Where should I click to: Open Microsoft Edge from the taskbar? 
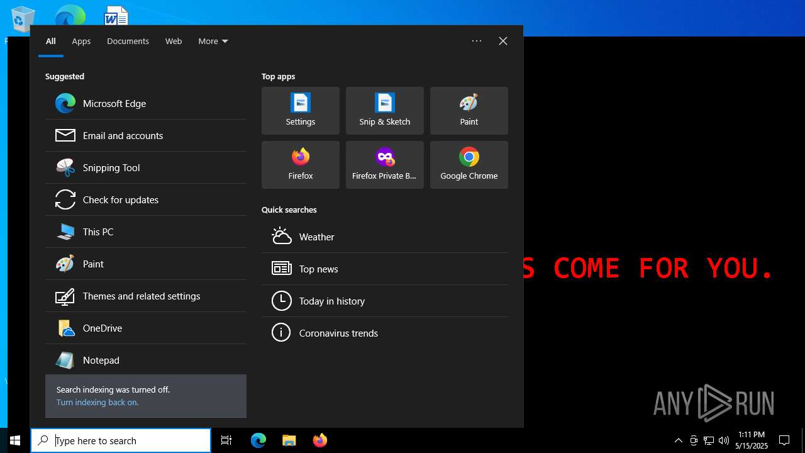coord(258,440)
